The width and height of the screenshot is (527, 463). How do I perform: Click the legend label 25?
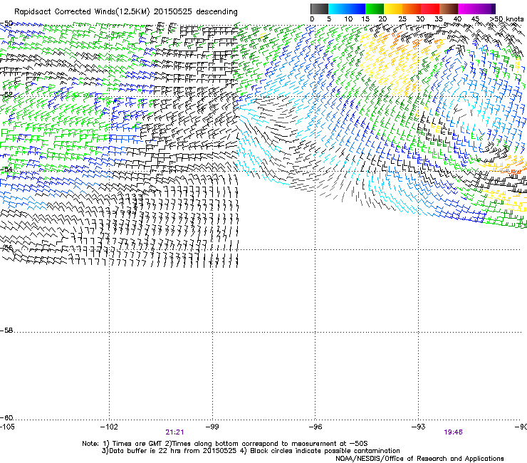tap(402, 19)
